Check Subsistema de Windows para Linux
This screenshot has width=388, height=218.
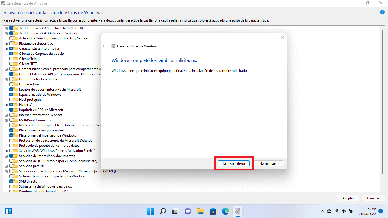tap(11, 186)
